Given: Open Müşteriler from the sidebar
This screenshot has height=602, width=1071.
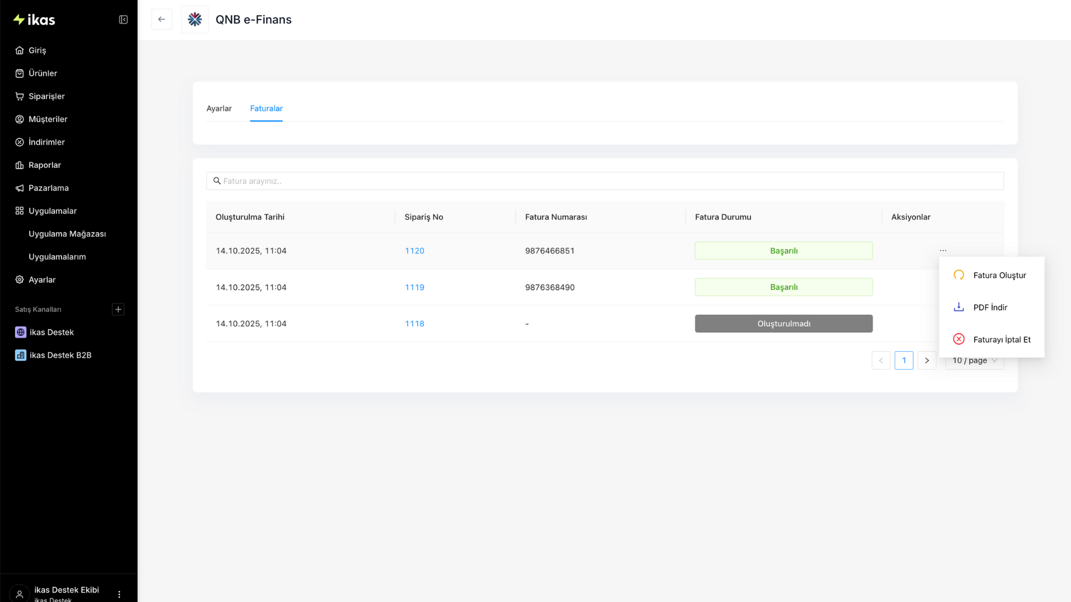Looking at the screenshot, I should (x=48, y=119).
